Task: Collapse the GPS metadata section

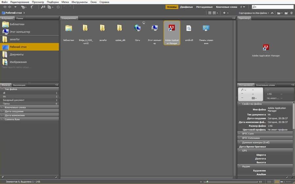Action: coord(240,151)
